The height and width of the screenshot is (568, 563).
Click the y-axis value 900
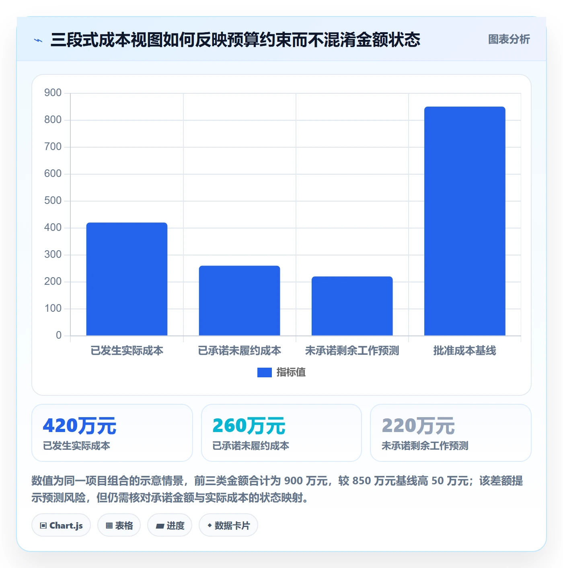[53, 93]
